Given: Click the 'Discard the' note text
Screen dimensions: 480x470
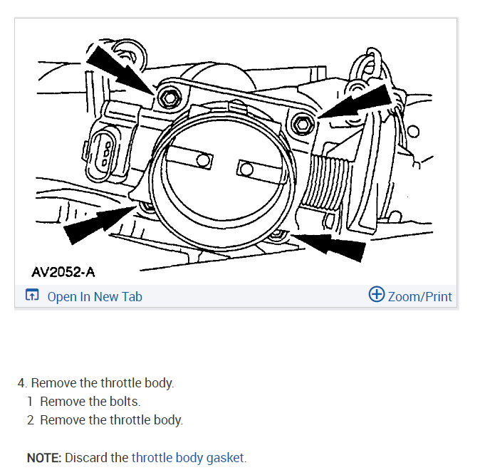Looking at the screenshot, I should (x=96, y=458).
